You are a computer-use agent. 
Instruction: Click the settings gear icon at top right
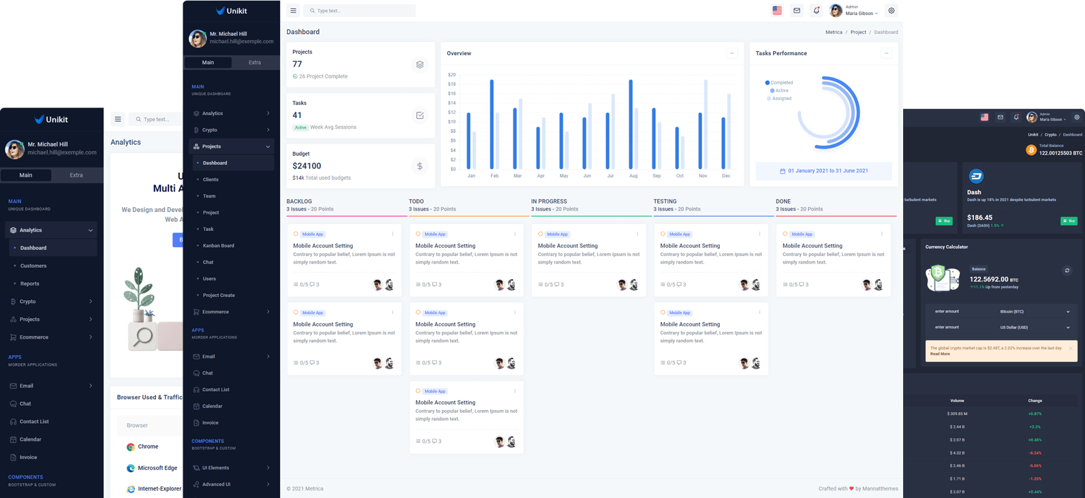pos(891,11)
